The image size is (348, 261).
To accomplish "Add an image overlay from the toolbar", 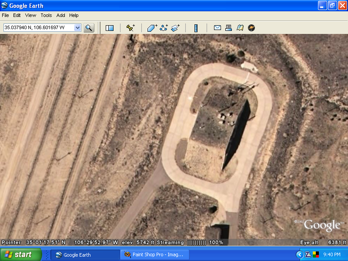I will pyautogui.click(x=175, y=28).
